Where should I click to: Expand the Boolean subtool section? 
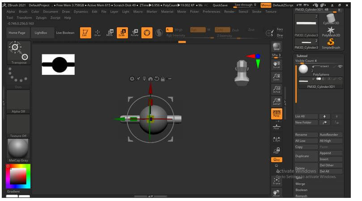(x=301, y=190)
